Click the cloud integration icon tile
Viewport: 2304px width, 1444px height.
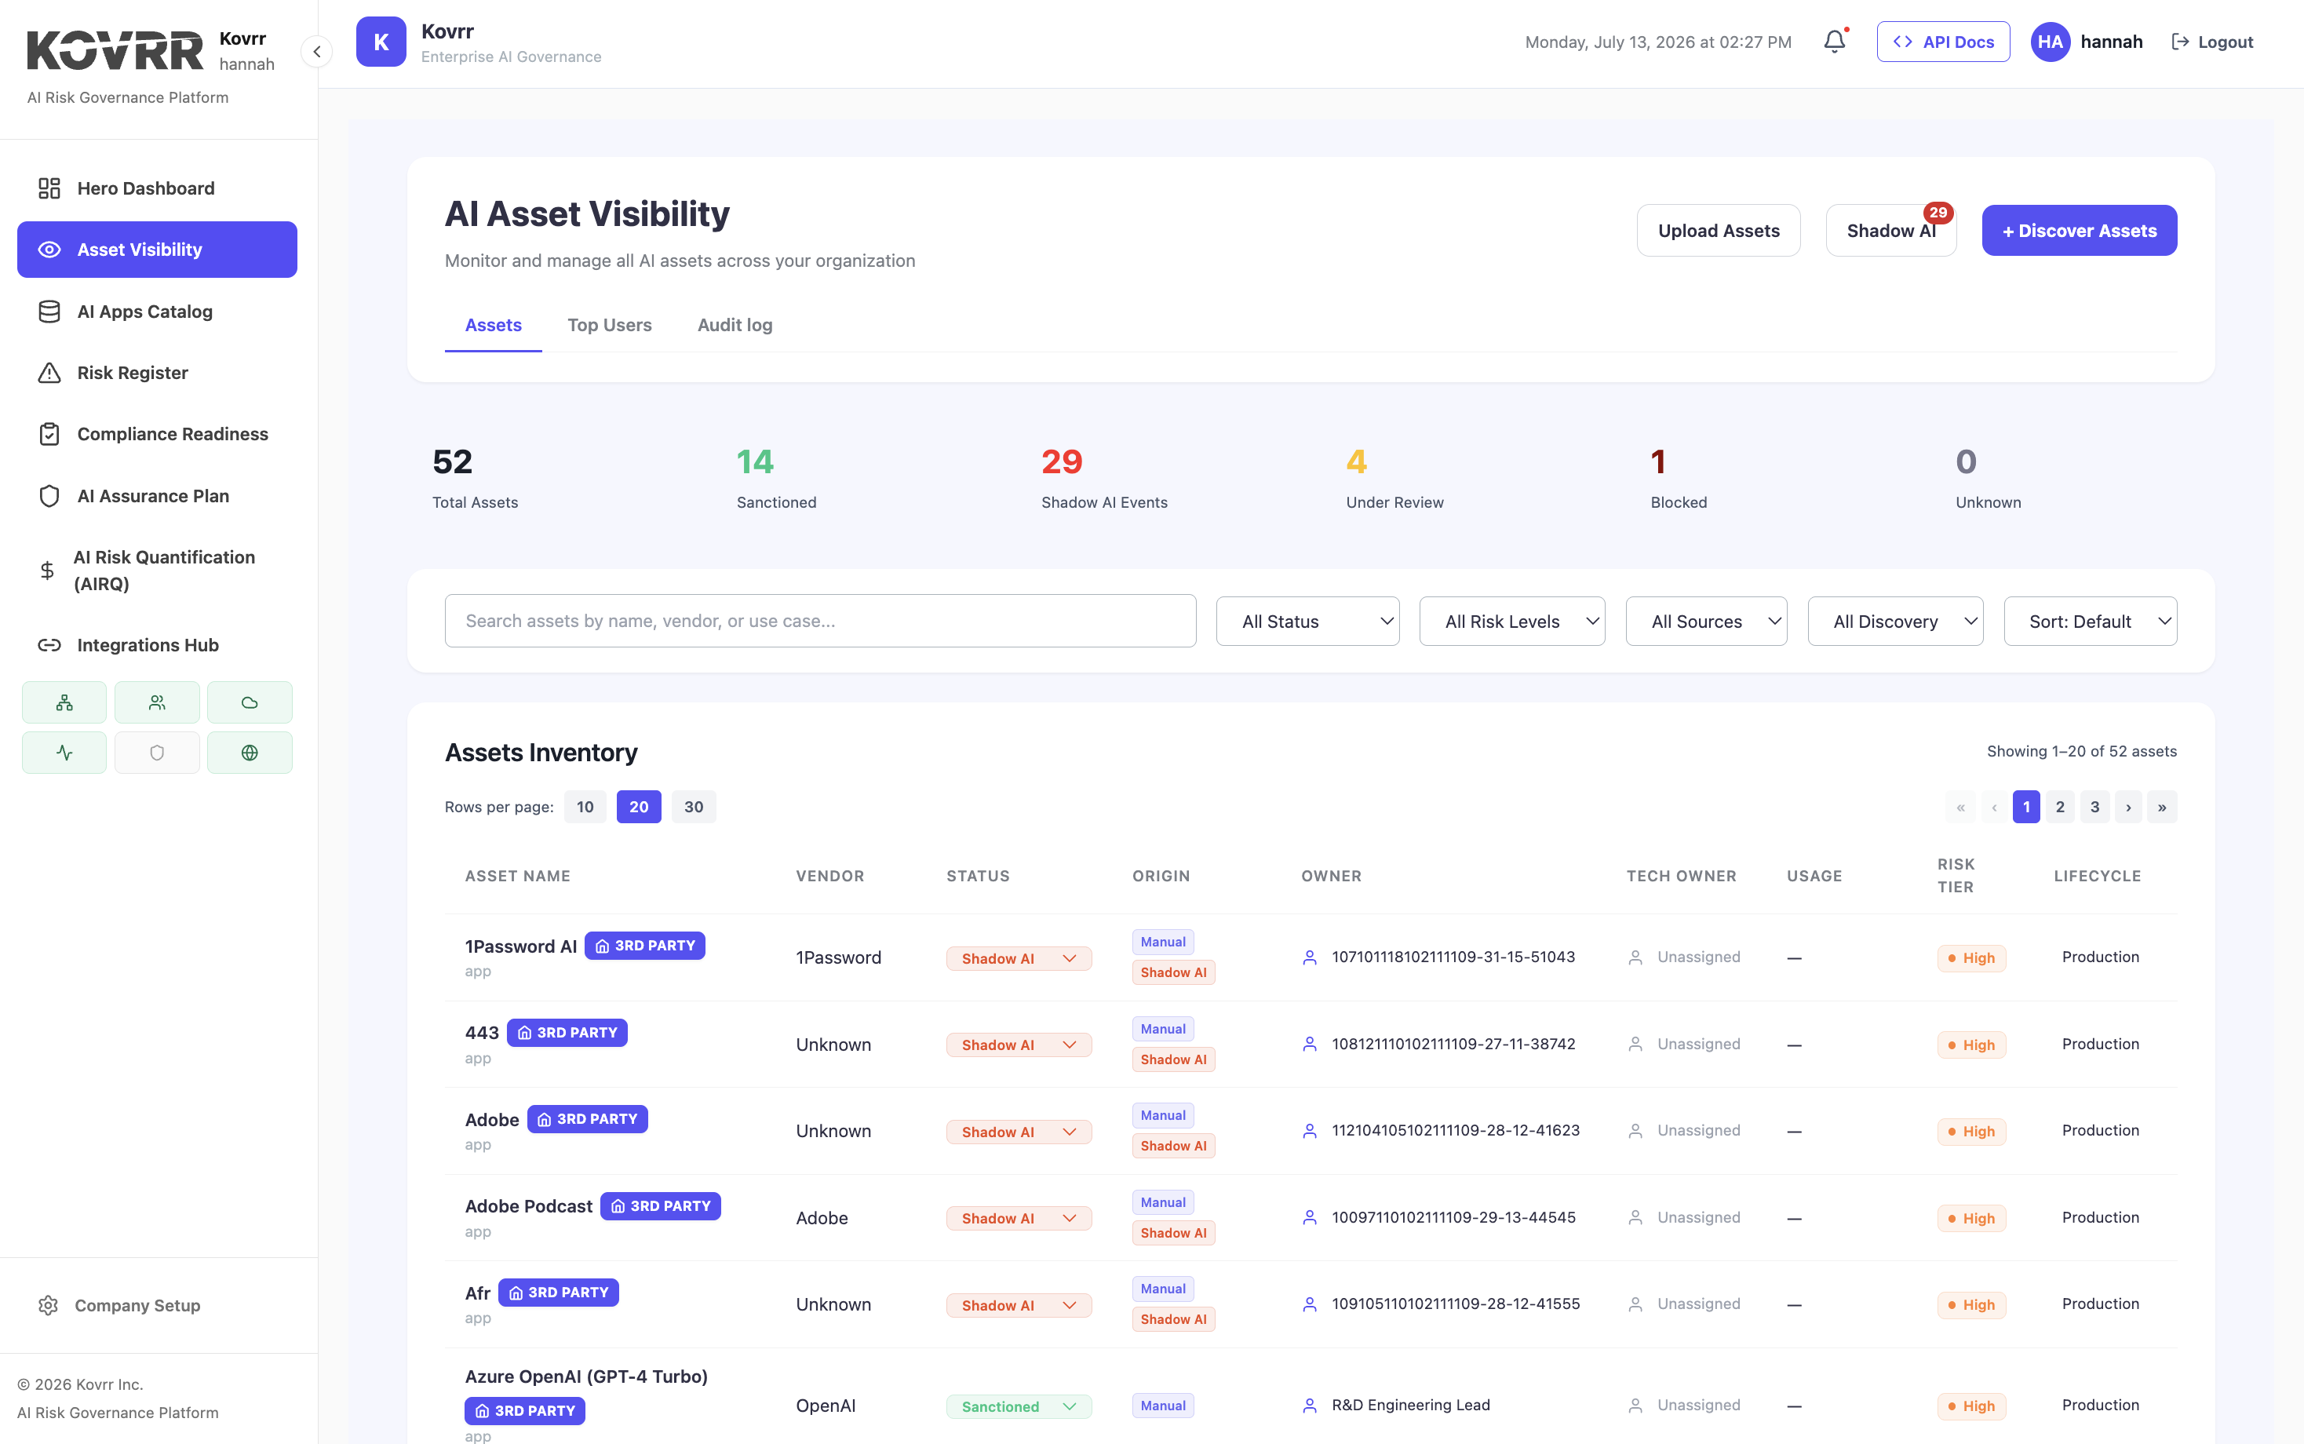tap(250, 703)
